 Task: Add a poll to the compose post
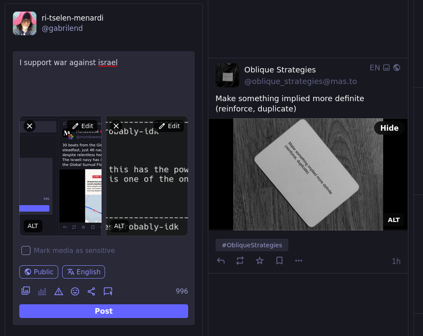[42, 291]
